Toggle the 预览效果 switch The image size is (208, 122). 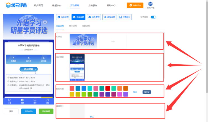click(x=153, y=17)
